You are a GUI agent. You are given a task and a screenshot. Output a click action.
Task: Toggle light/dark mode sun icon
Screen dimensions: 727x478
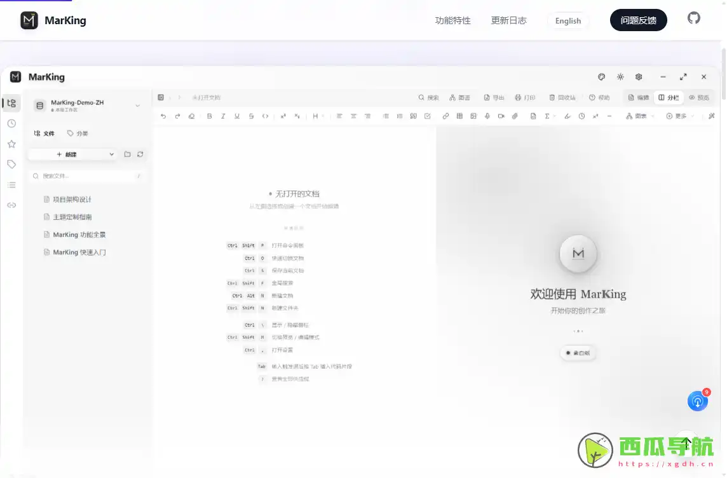tap(620, 77)
